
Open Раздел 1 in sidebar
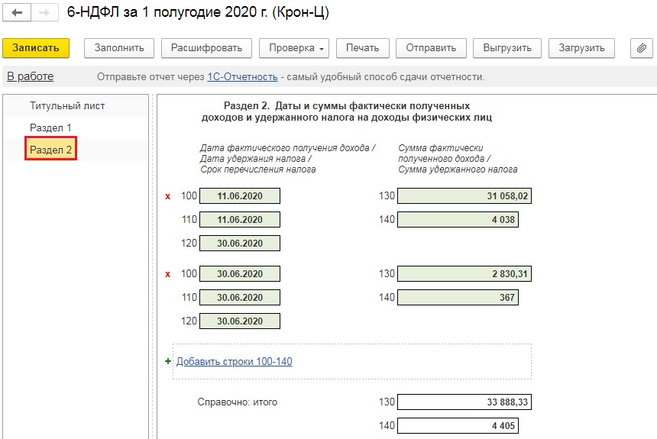50,128
